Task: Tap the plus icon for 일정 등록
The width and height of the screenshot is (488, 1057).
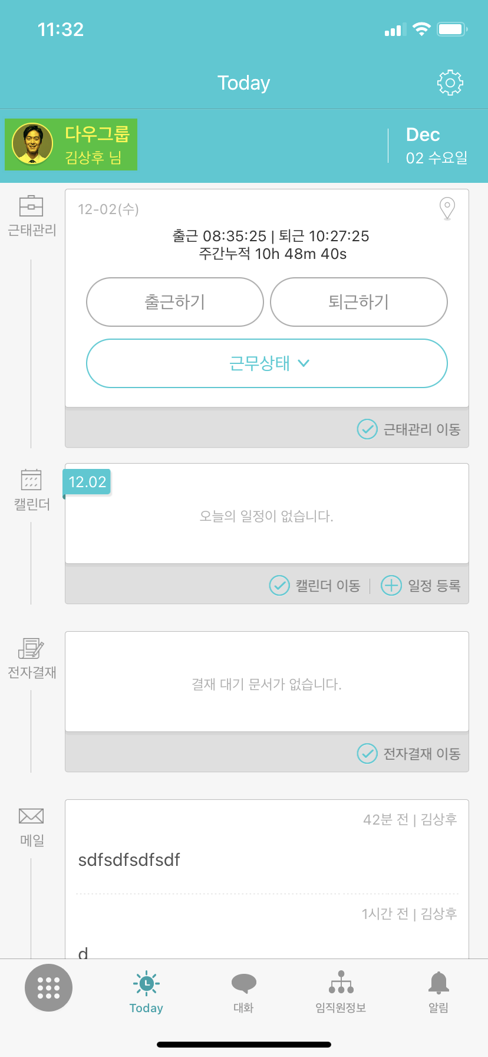Action: (391, 585)
